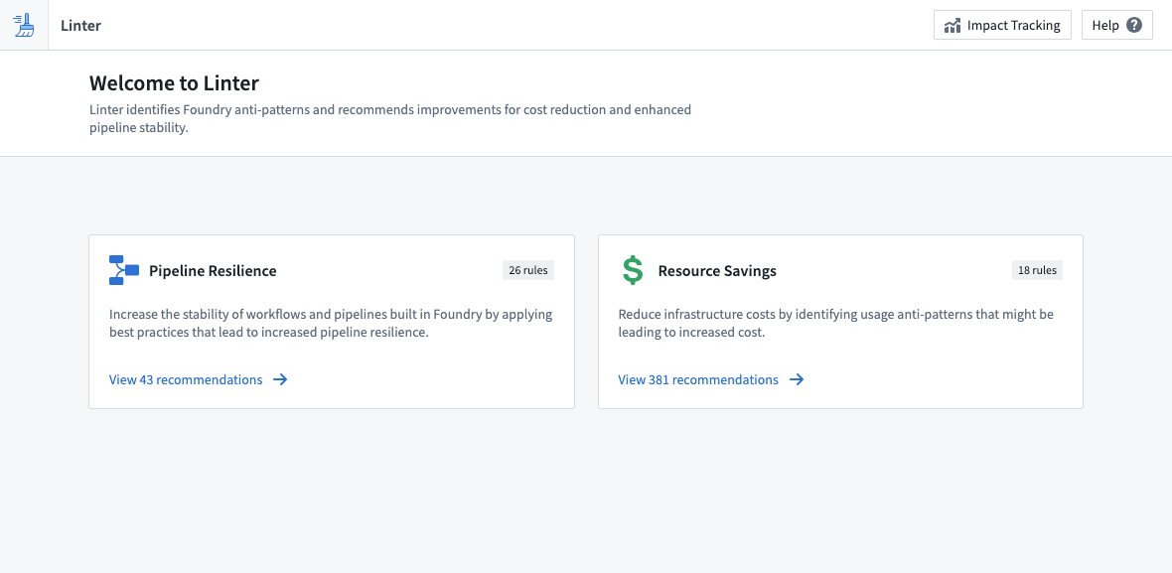Click the Pipeline Resilience flow icon
The height and width of the screenshot is (573, 1172).
point(124,270)
